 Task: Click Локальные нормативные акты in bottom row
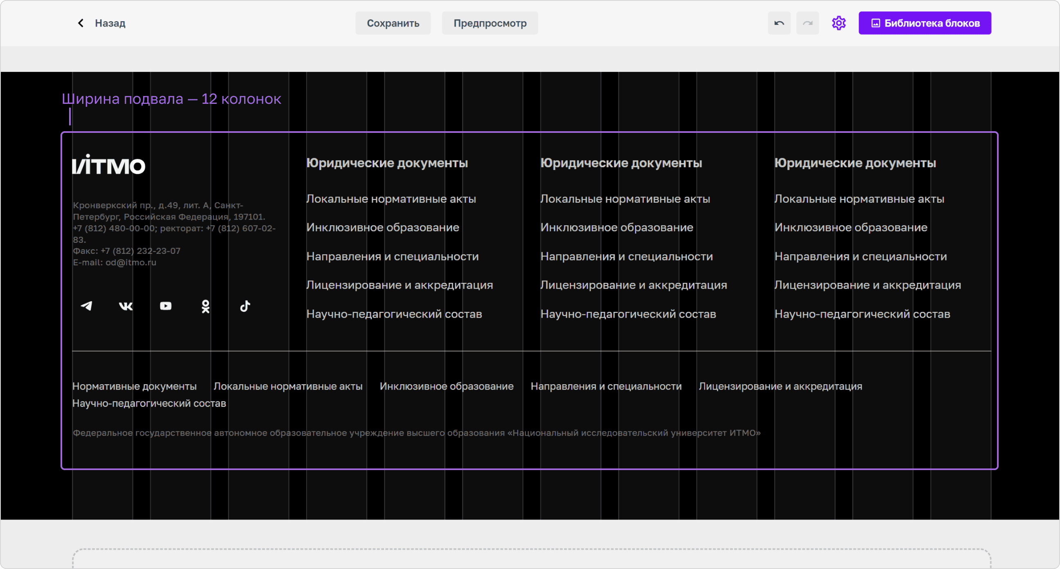click(288, 386)
